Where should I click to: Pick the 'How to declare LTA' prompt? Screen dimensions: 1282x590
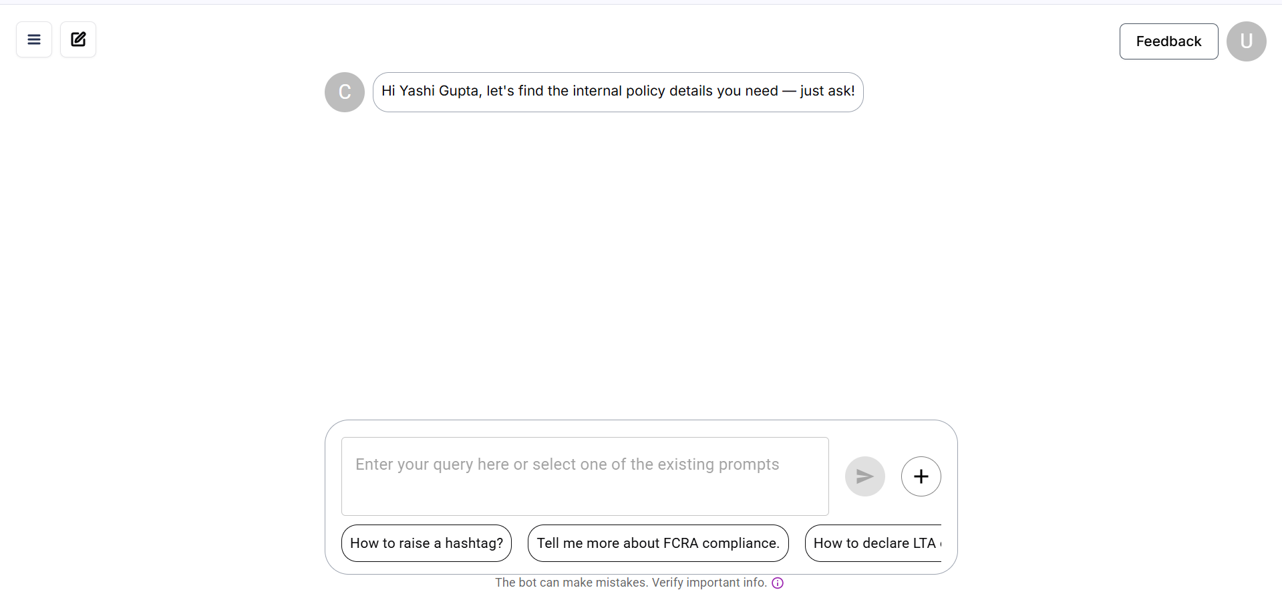(874, 543)
